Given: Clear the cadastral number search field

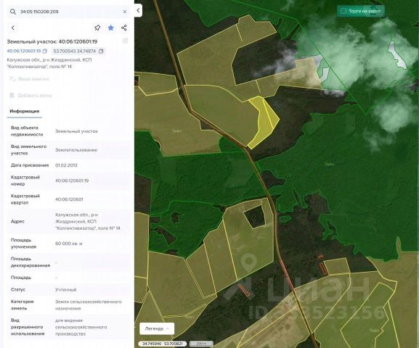Looking at the screenshot, I should [125, 12].
